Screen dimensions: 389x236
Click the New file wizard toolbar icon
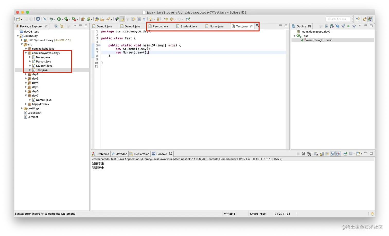(x=18, y=19)
